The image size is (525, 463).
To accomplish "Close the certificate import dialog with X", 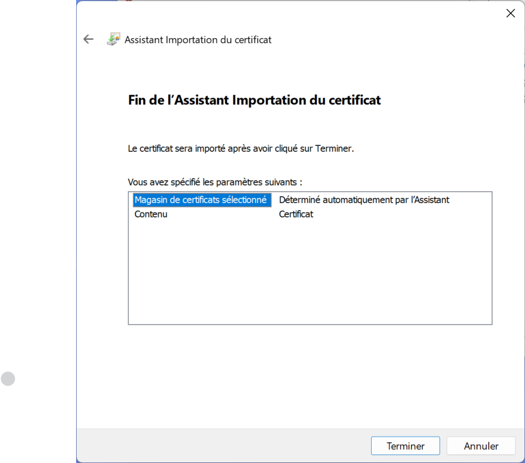I will pyautogui.click(x=510, y=13).
